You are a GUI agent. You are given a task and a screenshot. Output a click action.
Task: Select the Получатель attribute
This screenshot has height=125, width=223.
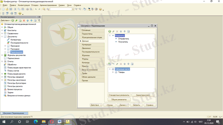123,42
